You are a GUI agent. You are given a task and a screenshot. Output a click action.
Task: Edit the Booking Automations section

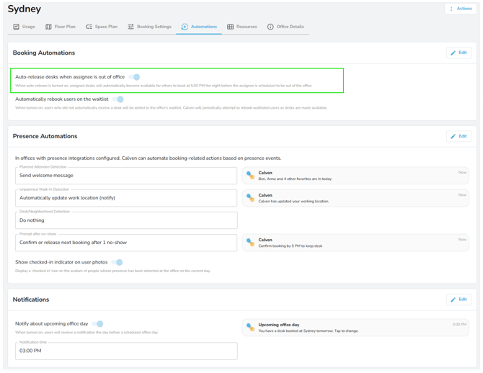click(x=458, y=53)
